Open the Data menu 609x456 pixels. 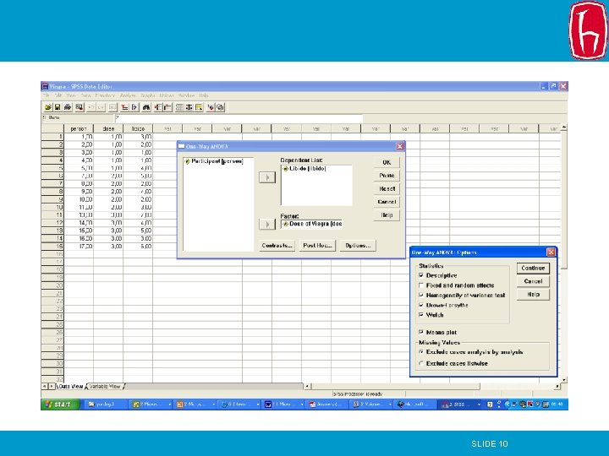(x=85, y=95)
